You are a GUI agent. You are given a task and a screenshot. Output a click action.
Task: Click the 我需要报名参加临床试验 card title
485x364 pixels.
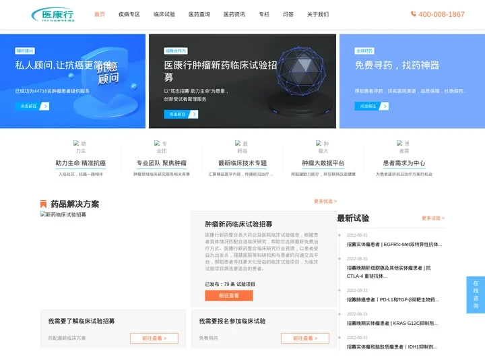click(x=232, y=322)
